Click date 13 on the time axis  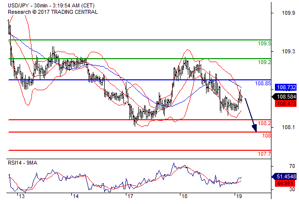22,196
